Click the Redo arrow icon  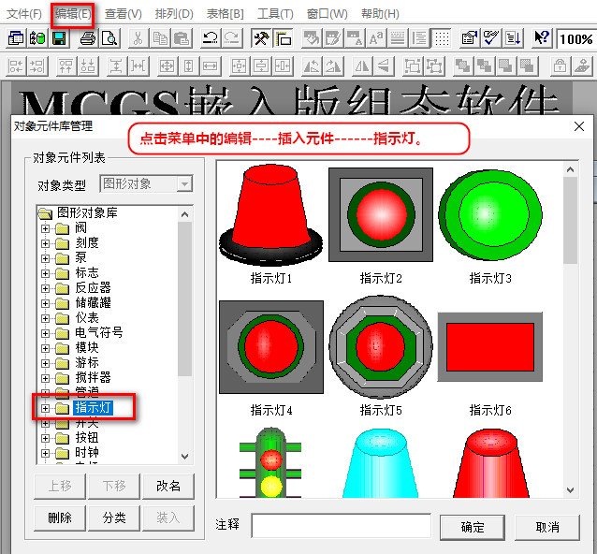click(231, 38)
